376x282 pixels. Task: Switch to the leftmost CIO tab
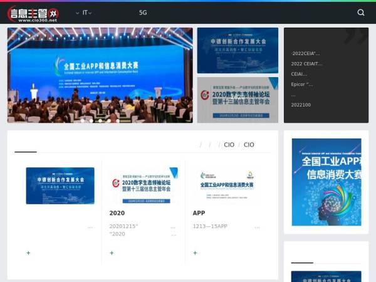point(229,145)
